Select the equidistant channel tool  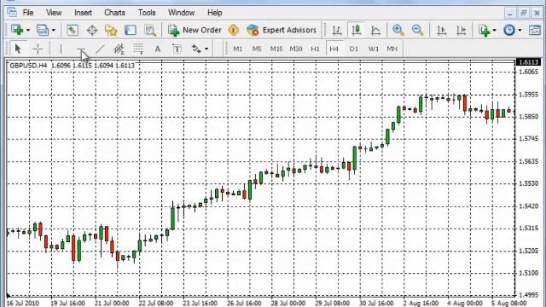[x=119, y=49]
